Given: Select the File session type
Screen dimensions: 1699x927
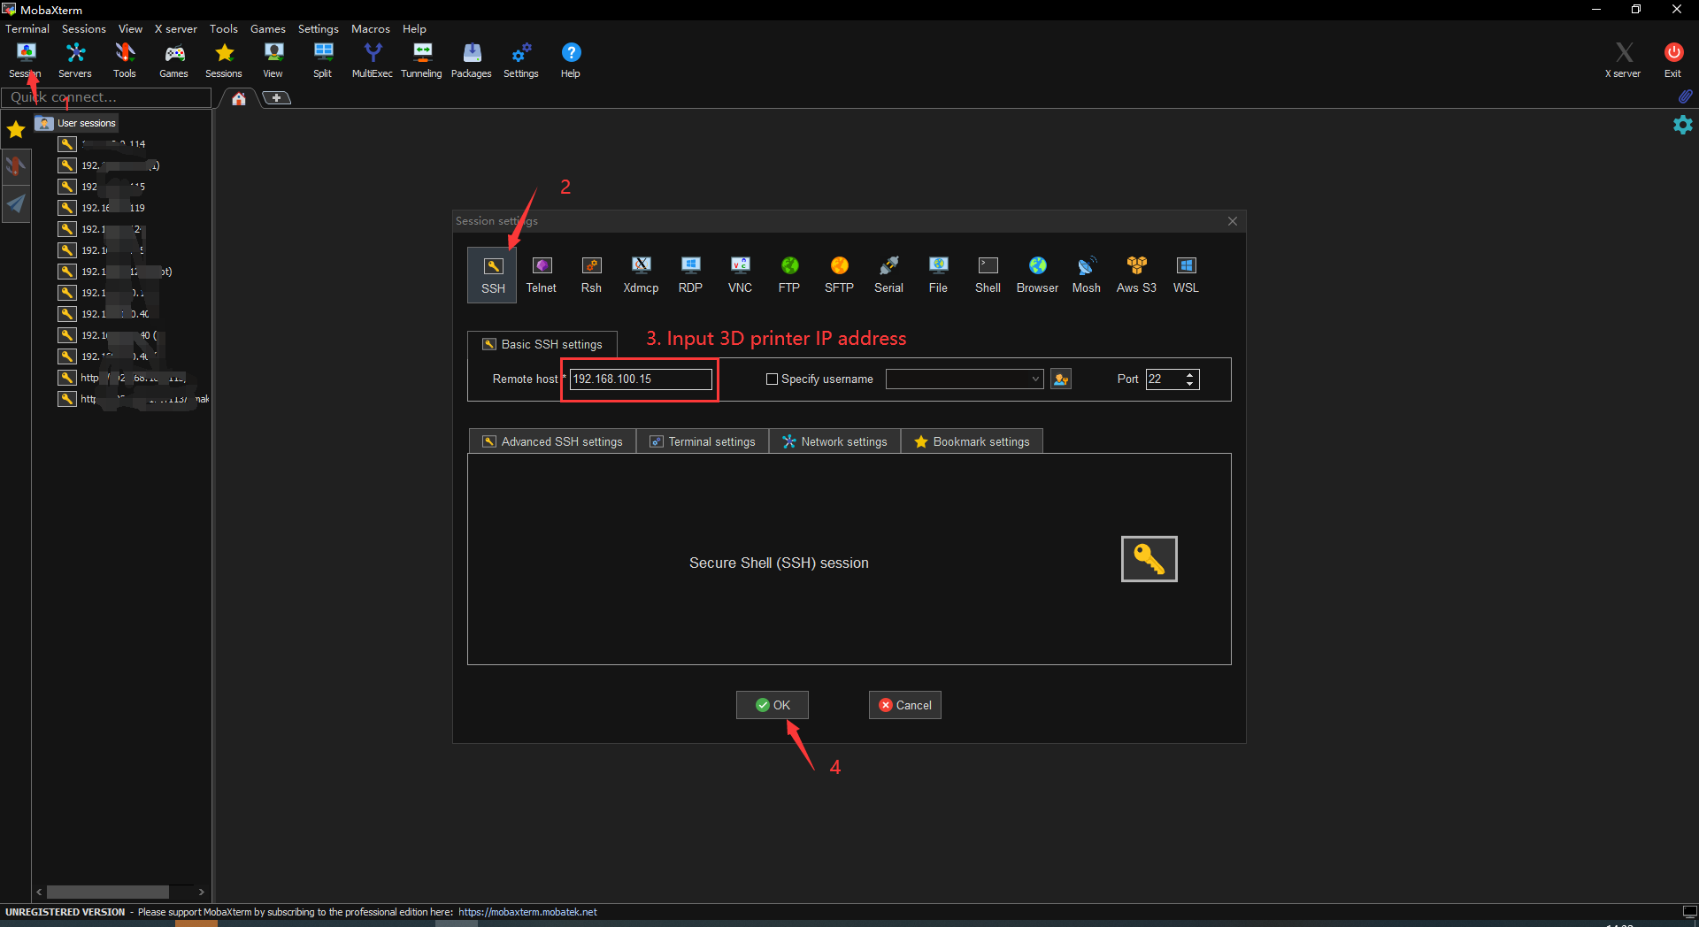Looking at the screenshot, I should point(938,275).
